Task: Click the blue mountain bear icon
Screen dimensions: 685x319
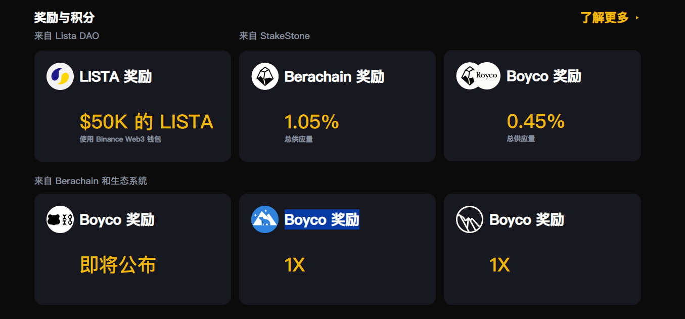Action: [x=265, y=219]
